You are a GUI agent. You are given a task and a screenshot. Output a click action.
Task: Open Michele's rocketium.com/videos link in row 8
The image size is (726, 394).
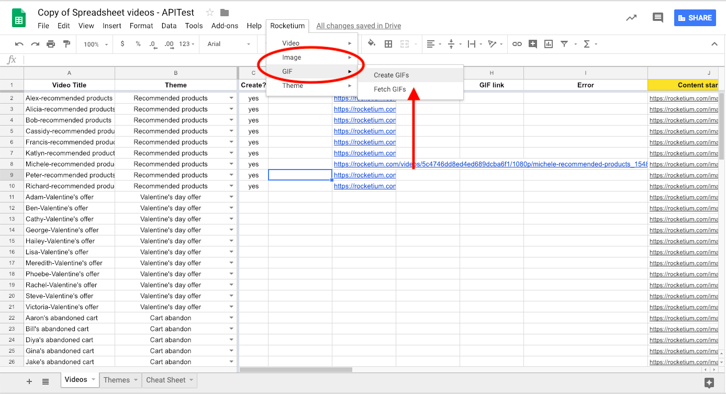click(x=490, y=164)
